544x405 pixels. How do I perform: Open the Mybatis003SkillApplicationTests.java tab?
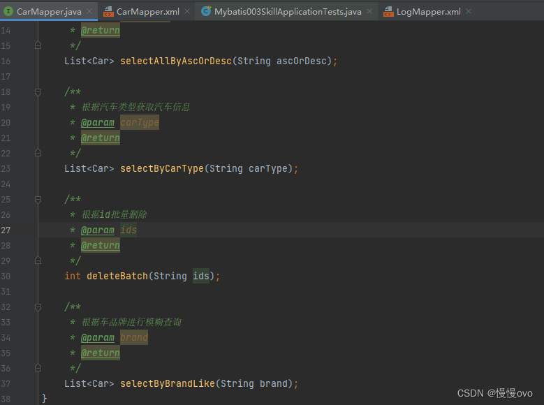tap(288, 11)
